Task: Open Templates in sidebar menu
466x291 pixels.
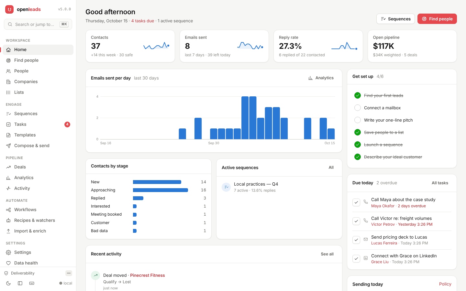Action: click(38, 135)
